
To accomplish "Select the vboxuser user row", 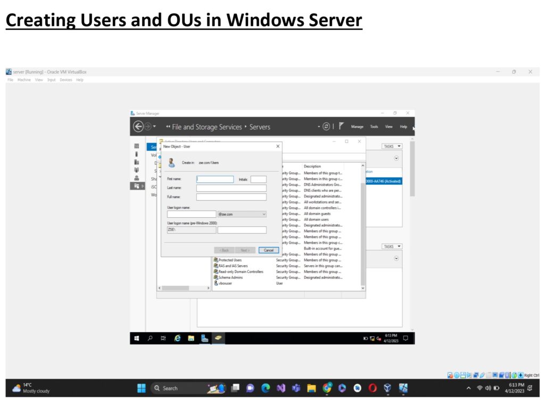I will 278,284.
